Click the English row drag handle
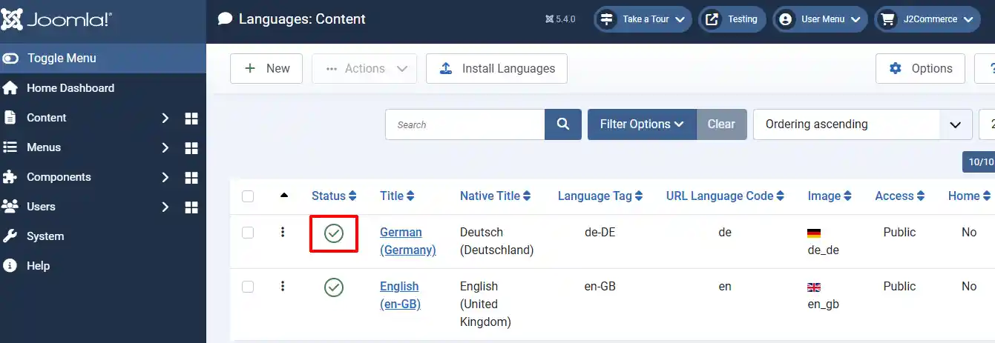This screenshot has height=343, width=995. pyautogui.click(x=283, y=286)
